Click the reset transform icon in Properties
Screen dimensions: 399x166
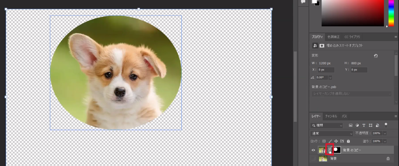click(x=376, y=56)
